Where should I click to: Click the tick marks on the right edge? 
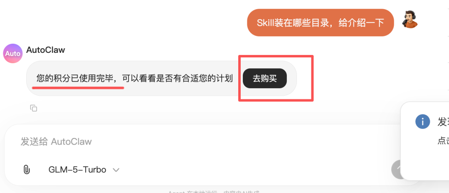pyautogui.click(x=448, y=48)
